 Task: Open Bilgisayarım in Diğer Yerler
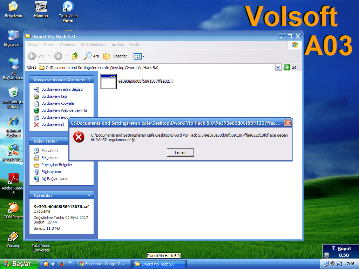51,172
